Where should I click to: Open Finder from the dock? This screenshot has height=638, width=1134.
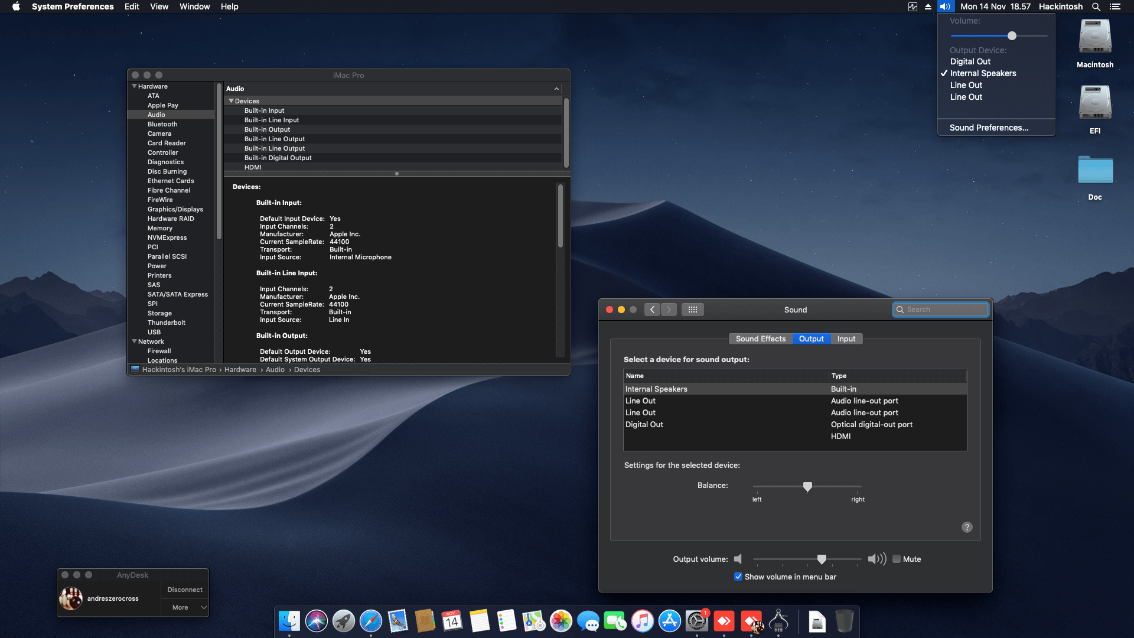[289, 621]
